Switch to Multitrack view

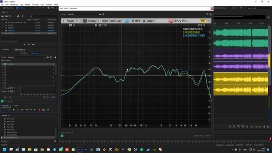click(21, 8)
